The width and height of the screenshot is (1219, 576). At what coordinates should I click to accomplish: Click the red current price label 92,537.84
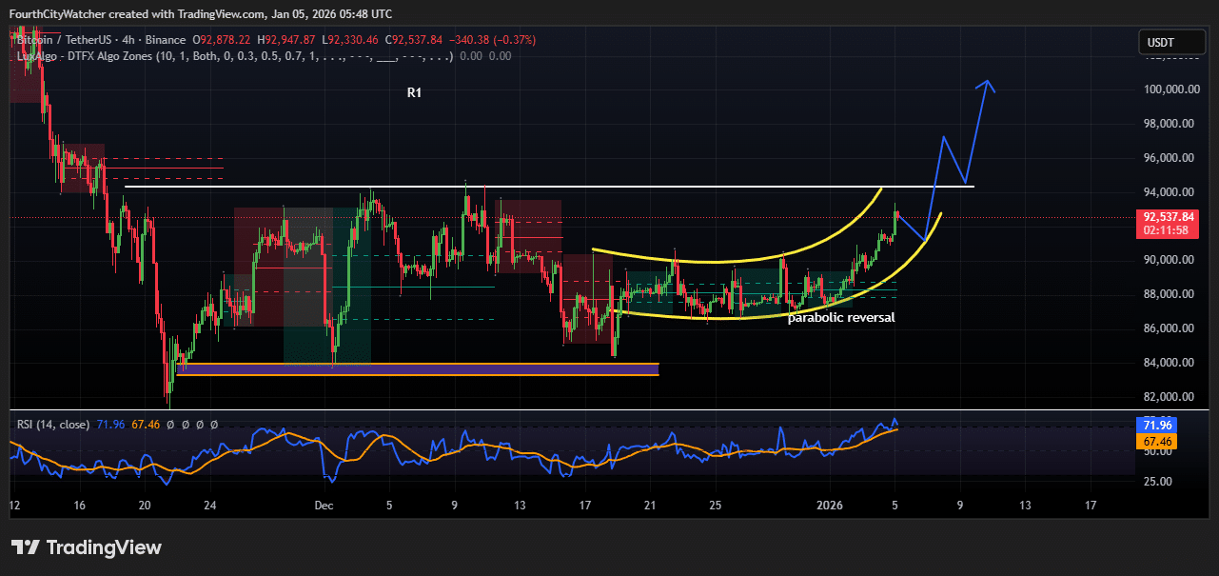1168,217
